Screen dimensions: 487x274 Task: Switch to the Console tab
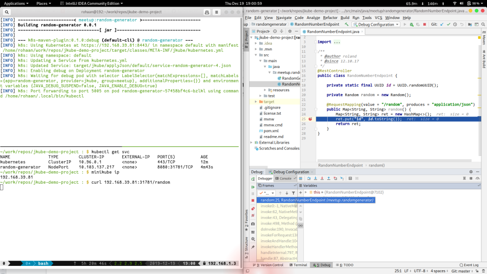pos(285,178)
